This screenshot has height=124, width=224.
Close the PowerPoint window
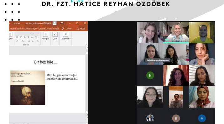click(x=85, y=23)
